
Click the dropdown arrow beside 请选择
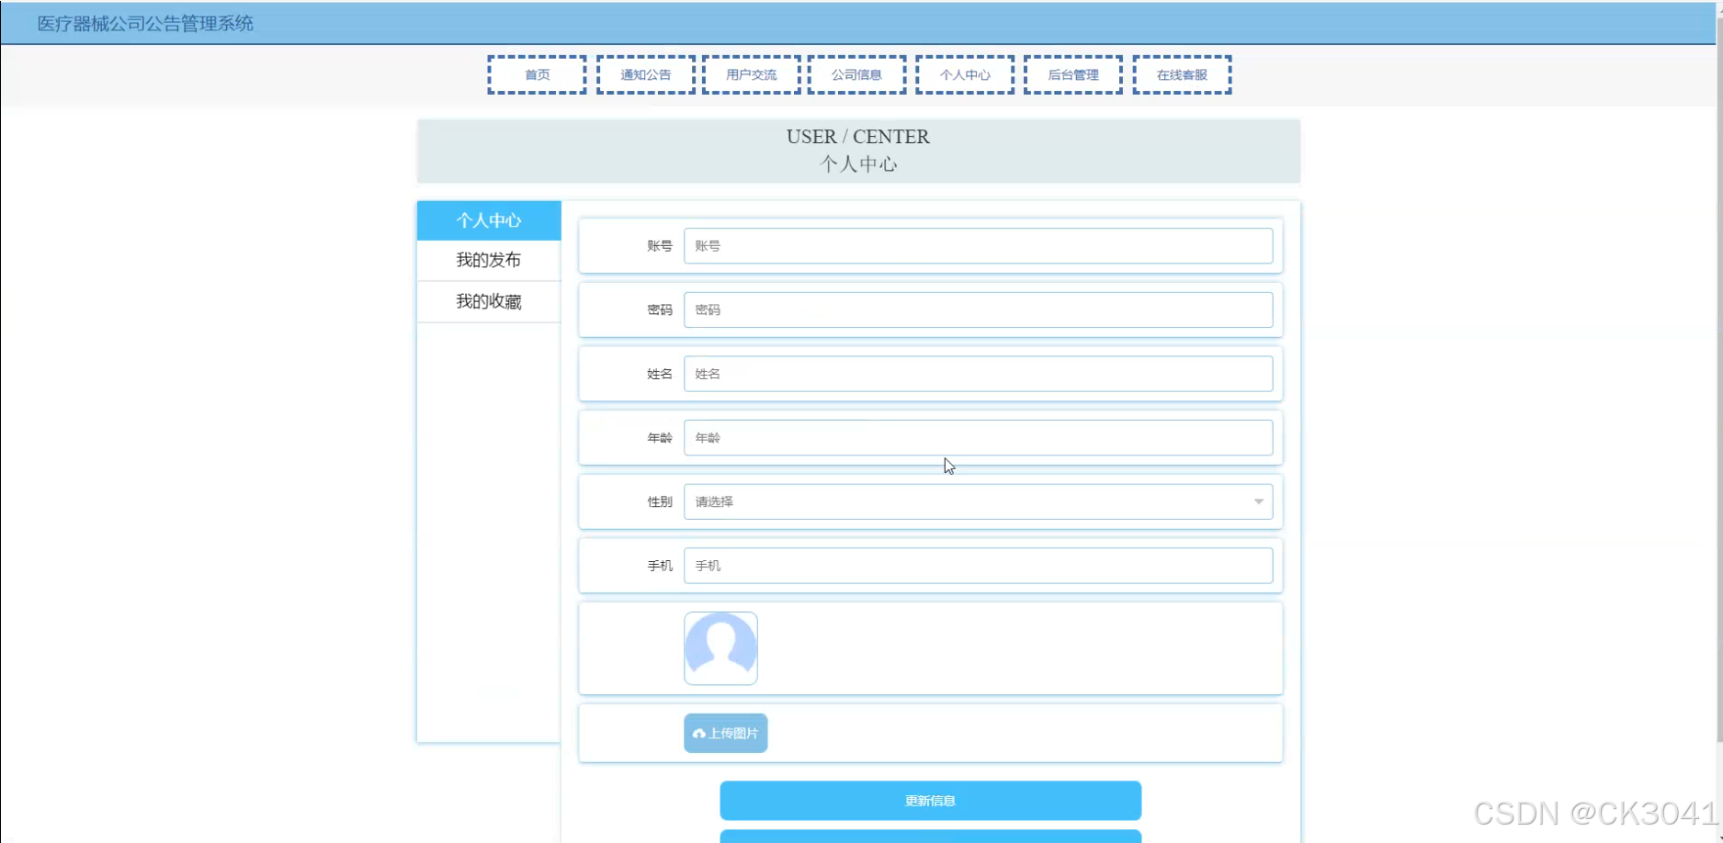click(1258, 501)
